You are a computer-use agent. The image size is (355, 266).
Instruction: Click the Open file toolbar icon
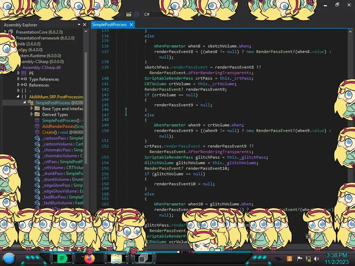(x=129, y=14)
